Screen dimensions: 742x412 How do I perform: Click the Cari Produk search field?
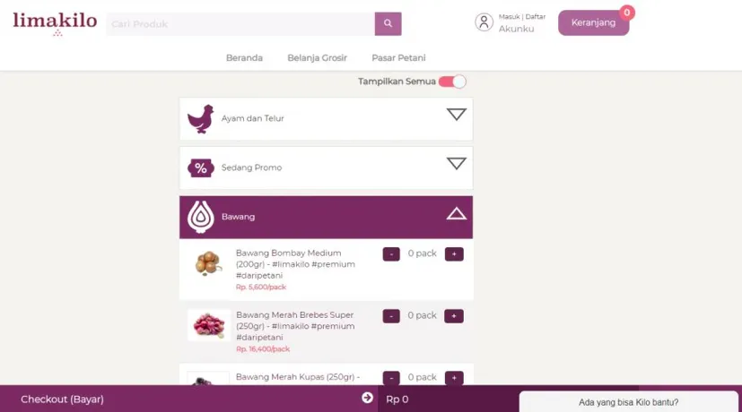point(240,23)
